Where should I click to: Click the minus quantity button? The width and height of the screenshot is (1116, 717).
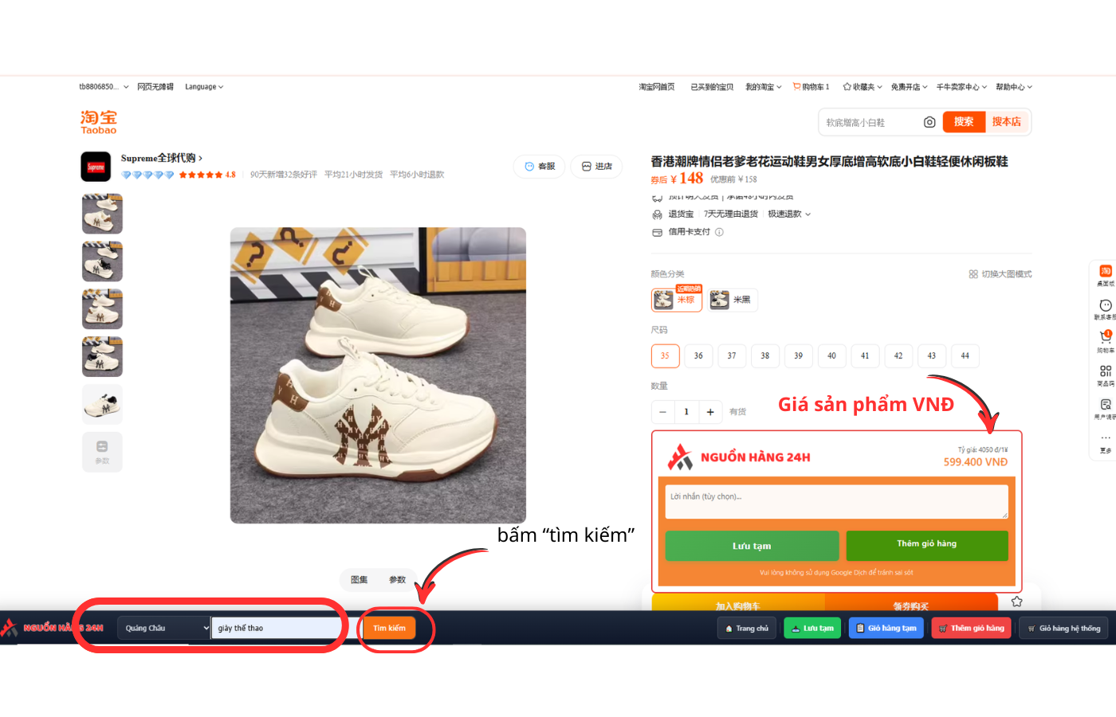pyautogui.click(x=662, y=412)
